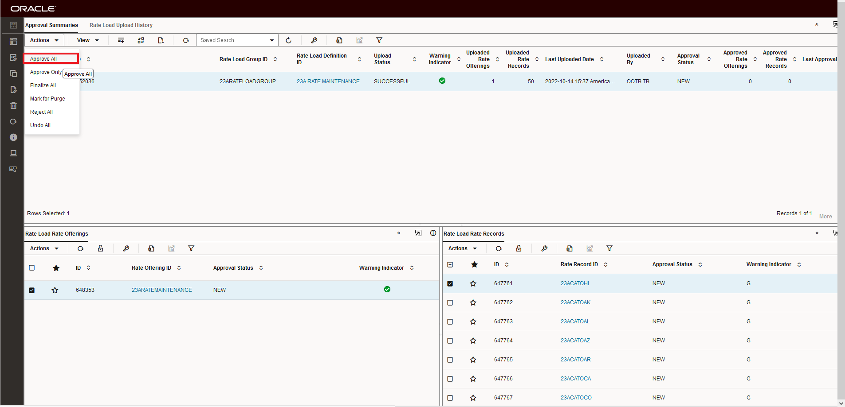The width and height of the screenshot is (845, 407).
Task: Click the info circle icon on Rate Offerings panel
Action: click(433, 233)
